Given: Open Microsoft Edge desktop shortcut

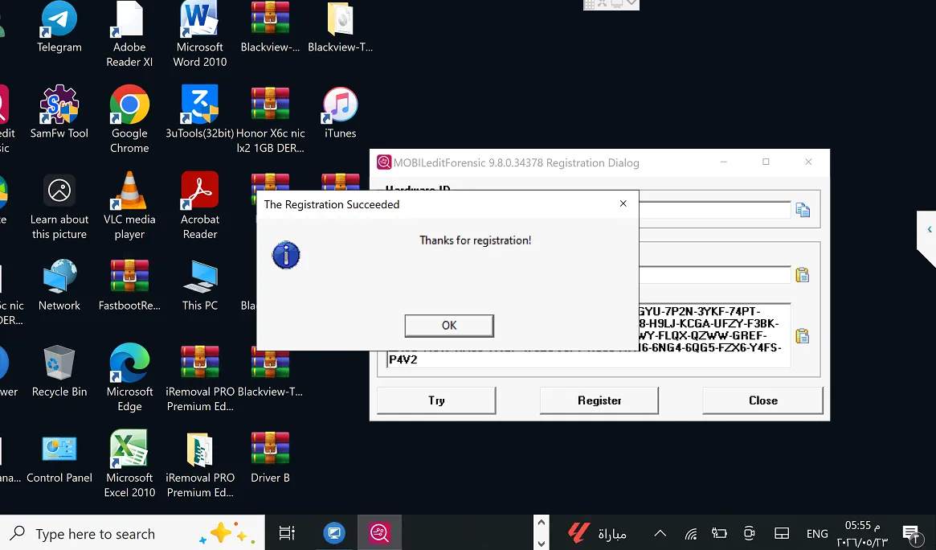Looking at the screenshot, I should click(129, 378).
